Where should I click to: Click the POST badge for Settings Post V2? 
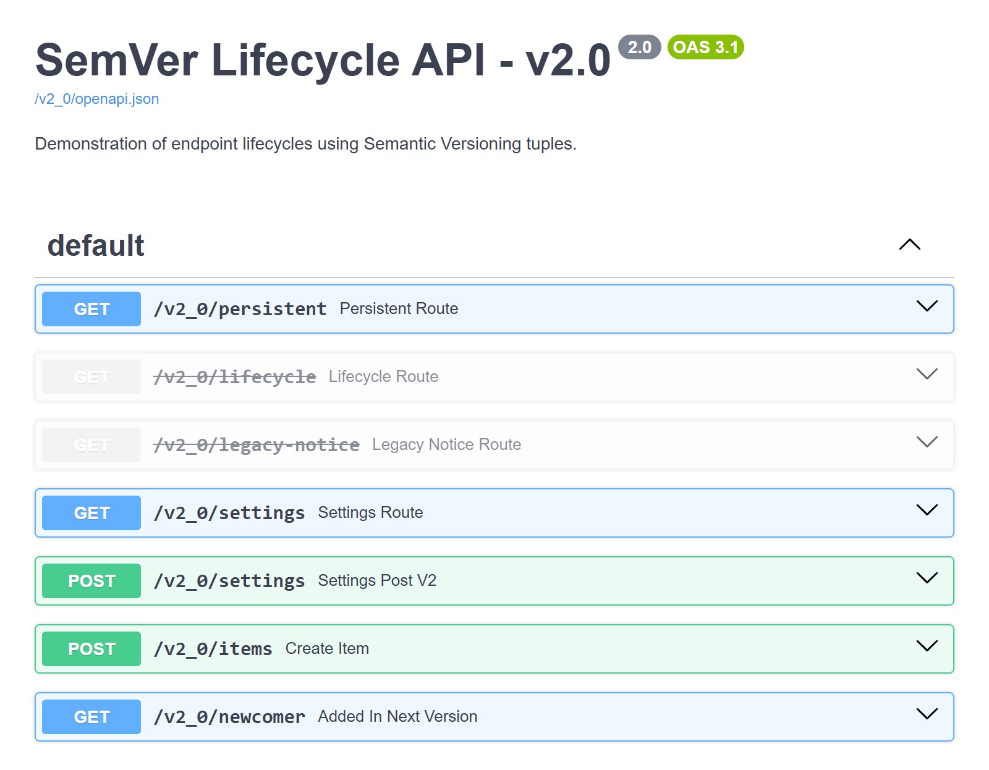point(91,581)
